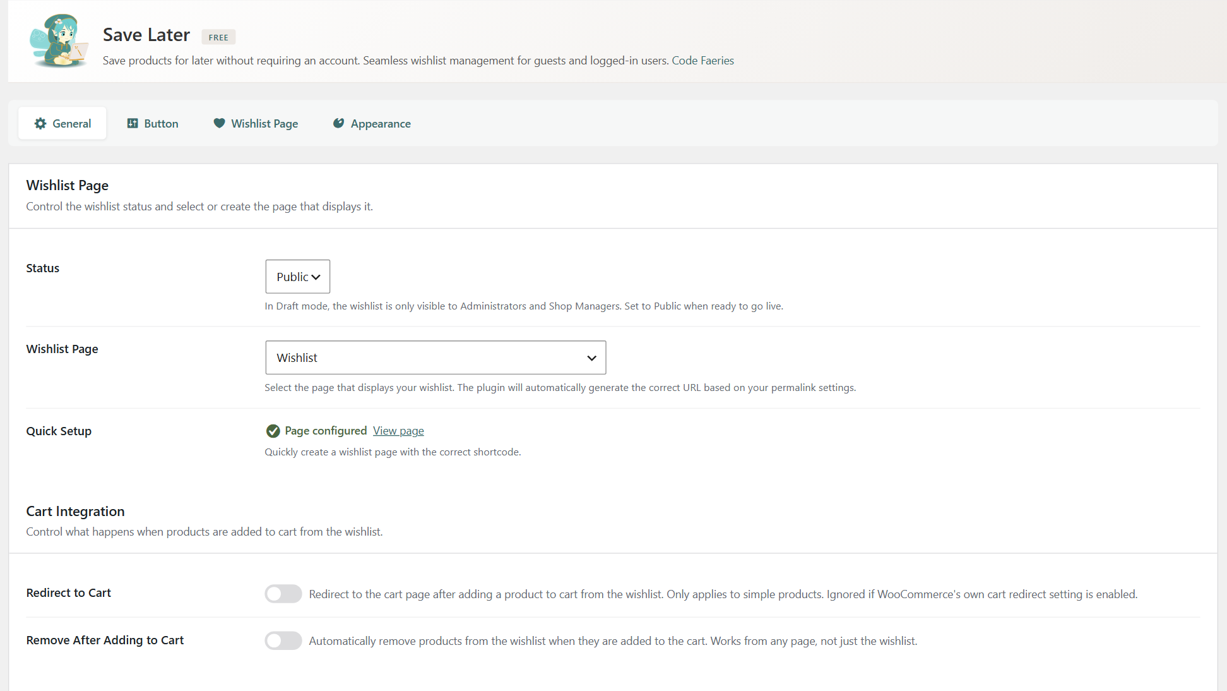The height and width of the screenshot is (691, 1227).
Task: Click the 'Control the wishlist status' description
Action: point(199,207)
